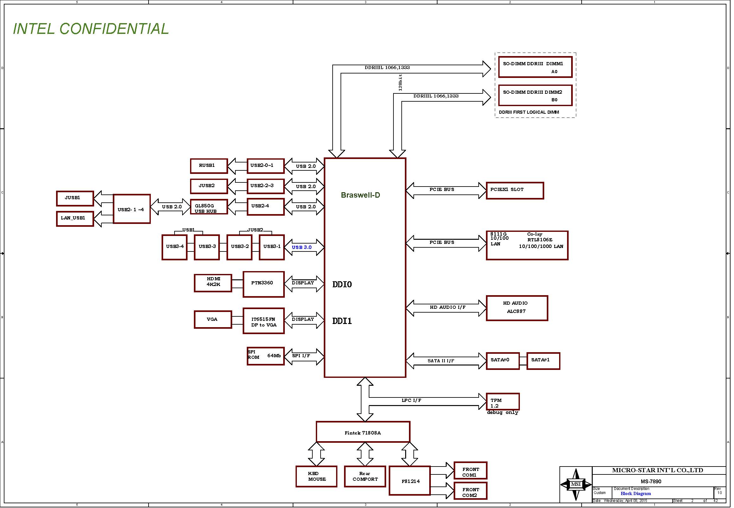Screen dimensions: 734x508
Task: Select the Fintek 71808A block
Action: click(x=363, y=432)
